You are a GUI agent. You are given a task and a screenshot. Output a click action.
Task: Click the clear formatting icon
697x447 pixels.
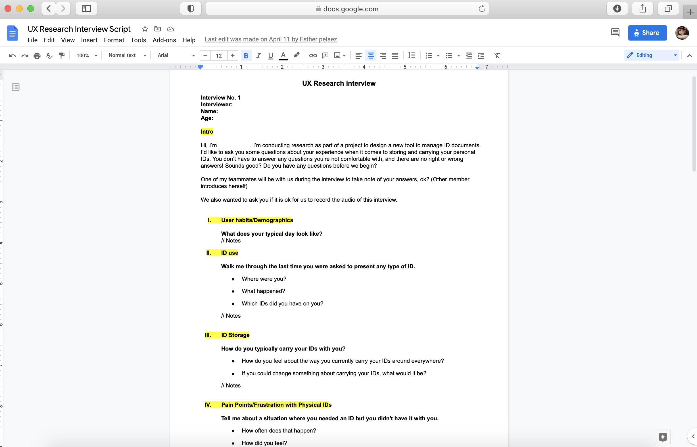(497, 55)
